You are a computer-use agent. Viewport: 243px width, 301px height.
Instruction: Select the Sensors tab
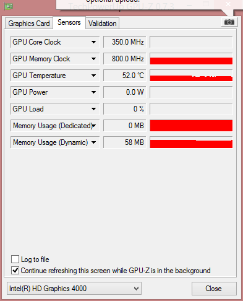69,22
